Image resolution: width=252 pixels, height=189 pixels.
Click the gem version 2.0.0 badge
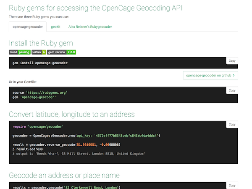pyautogui.click(x=61, y=52)
